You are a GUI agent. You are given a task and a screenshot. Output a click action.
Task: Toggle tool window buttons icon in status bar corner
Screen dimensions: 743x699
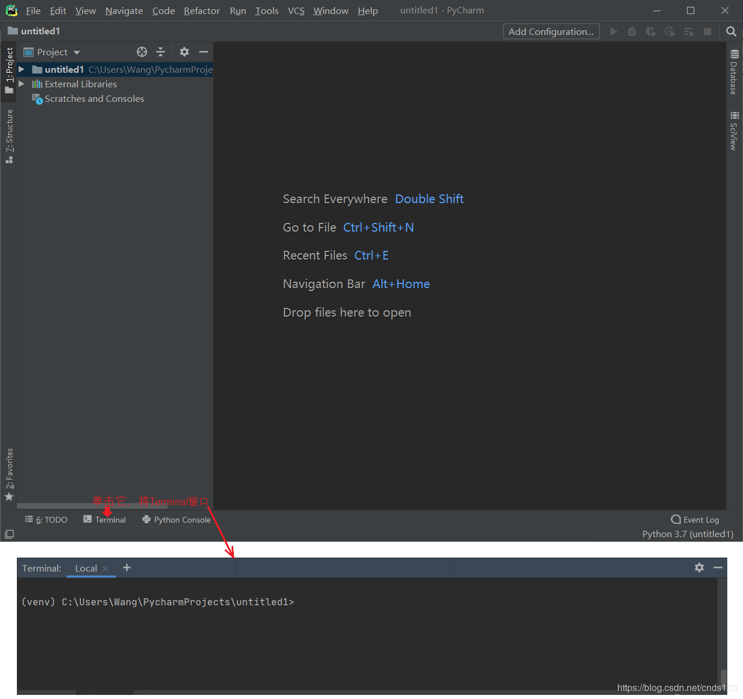[9, 534]
